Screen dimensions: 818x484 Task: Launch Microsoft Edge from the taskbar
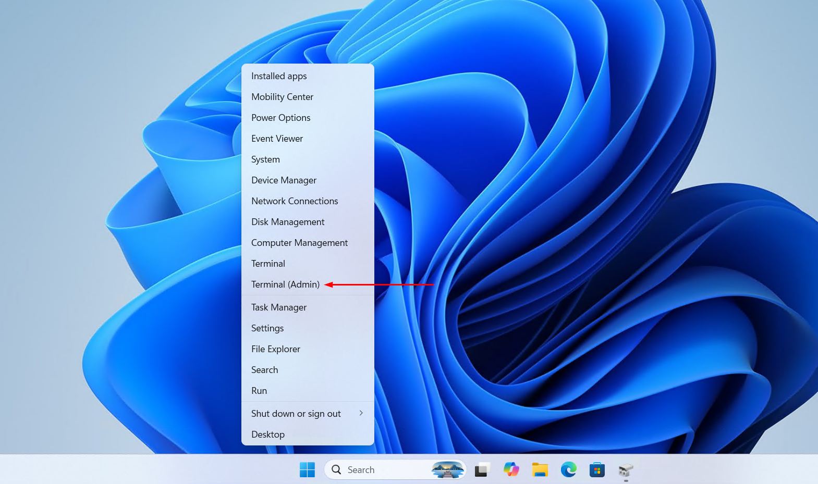click(x=568, y=469)
